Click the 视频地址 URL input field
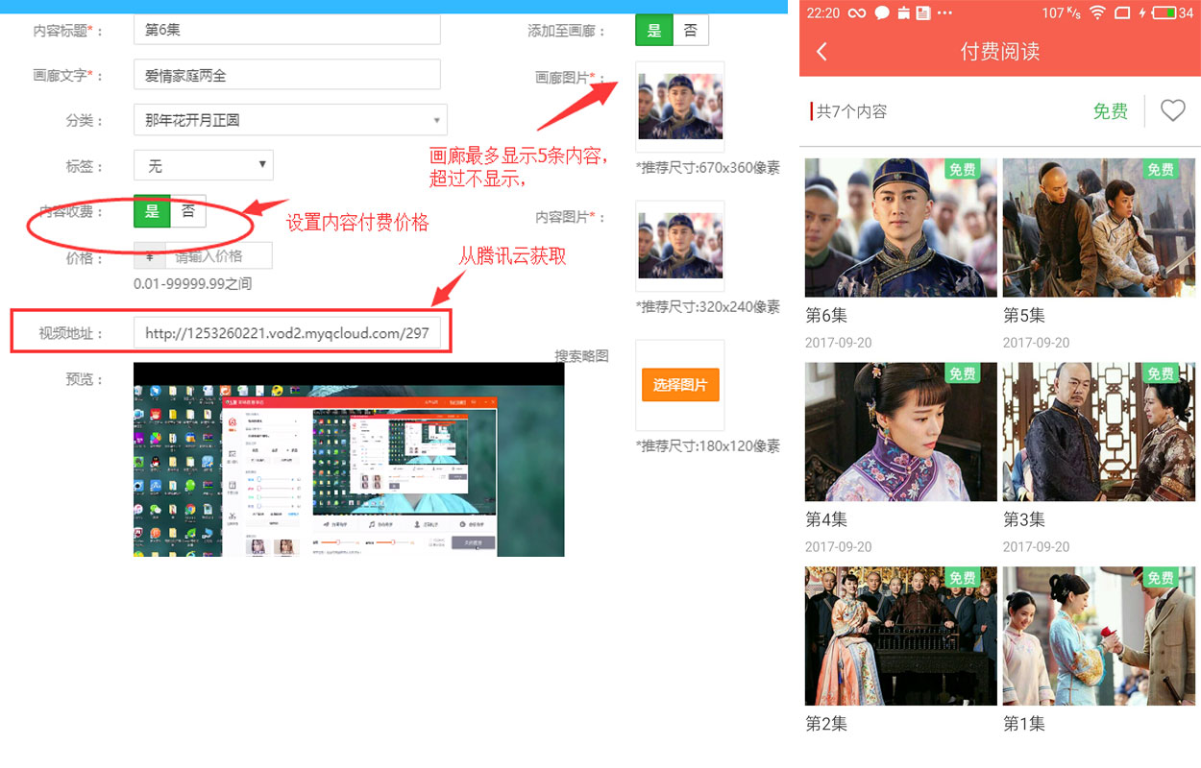Image resolution: width=1201 pixels, height=768 pixels. coord(286,333)
